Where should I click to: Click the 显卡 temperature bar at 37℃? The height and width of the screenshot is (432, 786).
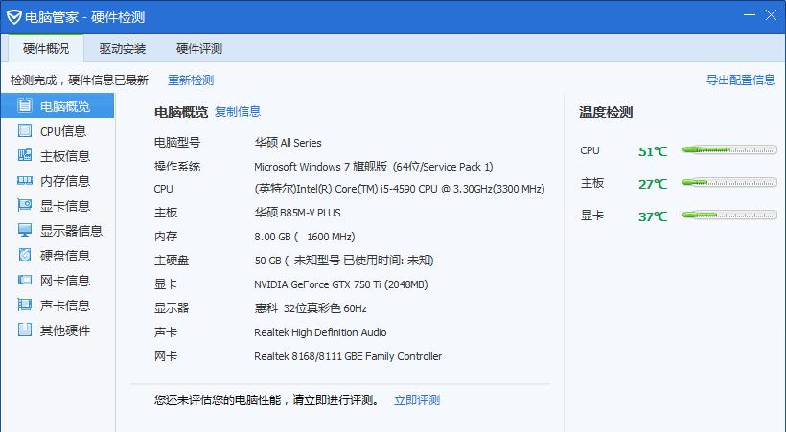pos(729,215)
